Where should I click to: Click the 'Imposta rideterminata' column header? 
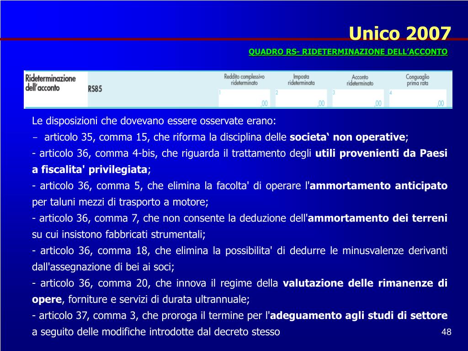coord(301,80)
